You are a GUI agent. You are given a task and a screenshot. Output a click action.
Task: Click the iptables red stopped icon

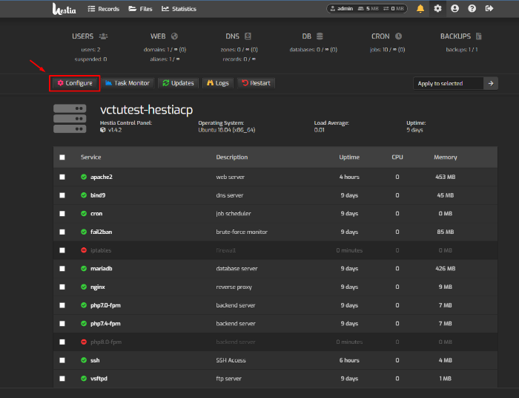point(84,250)
